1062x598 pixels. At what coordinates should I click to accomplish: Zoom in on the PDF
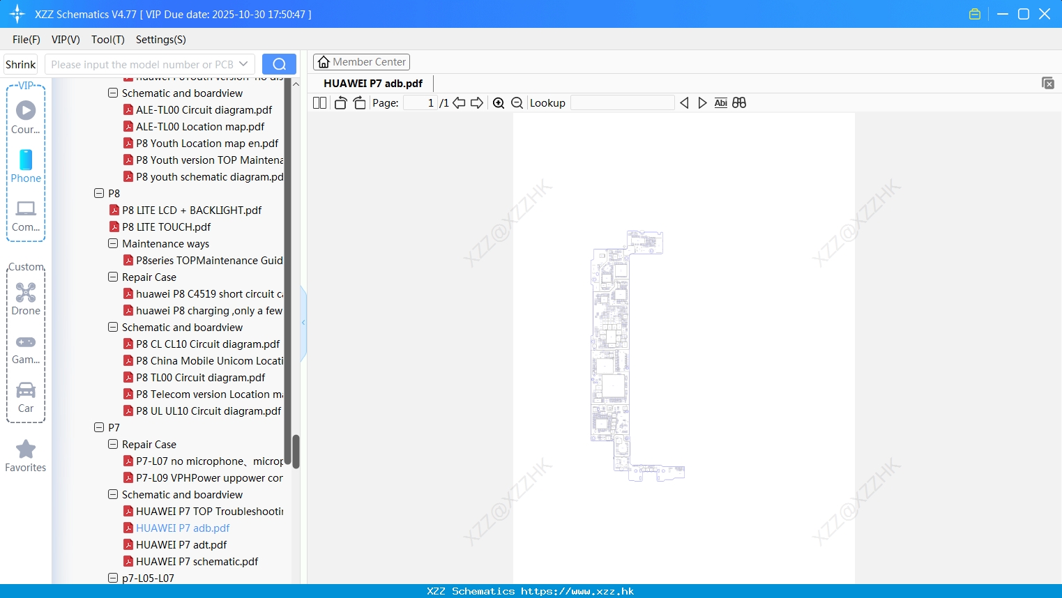pyautogui.click(x=499, y=103)
